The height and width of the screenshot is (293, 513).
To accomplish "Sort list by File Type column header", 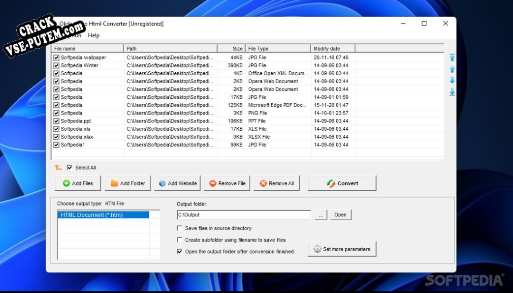I will pos(278,49).
